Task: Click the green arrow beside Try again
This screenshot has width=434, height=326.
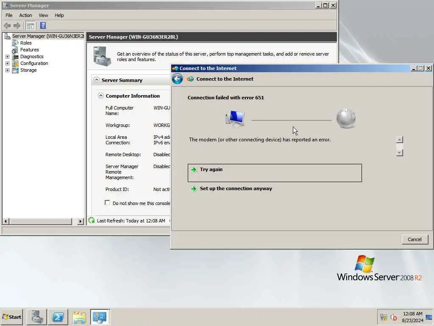Action: click(x=194, y=170)
